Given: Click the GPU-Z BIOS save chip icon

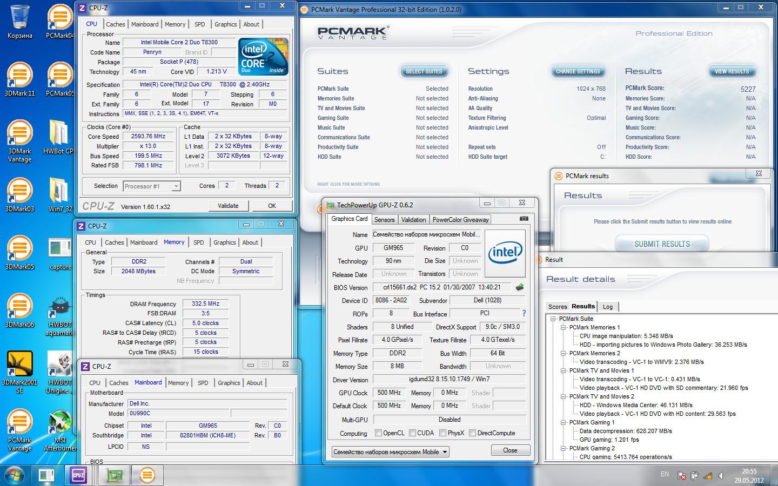Looking at the screenshot, I should 520,287.
